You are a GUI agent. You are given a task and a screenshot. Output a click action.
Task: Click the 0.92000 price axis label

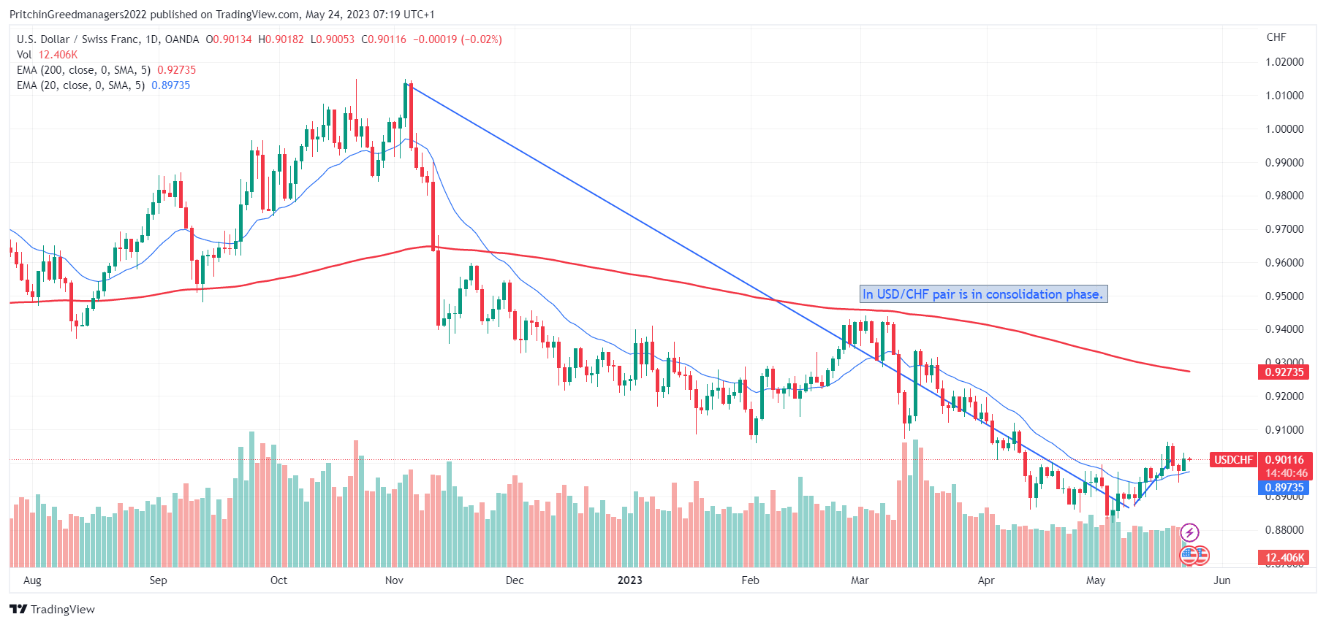(x=1284, y=396)
